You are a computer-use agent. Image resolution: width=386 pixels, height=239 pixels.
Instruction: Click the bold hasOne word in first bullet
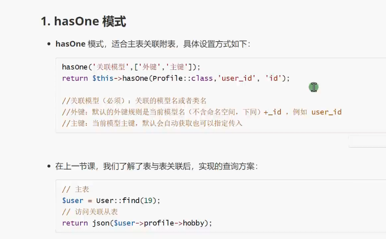pos(70,44)
